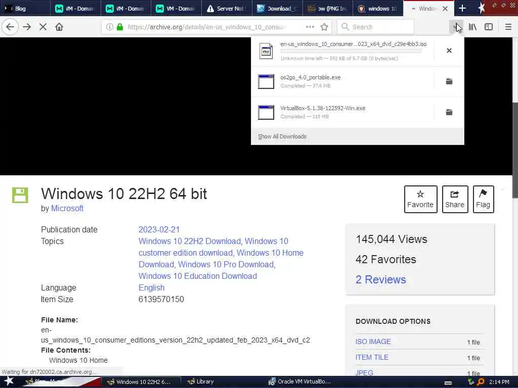
Task: Click the ISO file download entry
Action: pyautogui.click(x=342, y=51)
